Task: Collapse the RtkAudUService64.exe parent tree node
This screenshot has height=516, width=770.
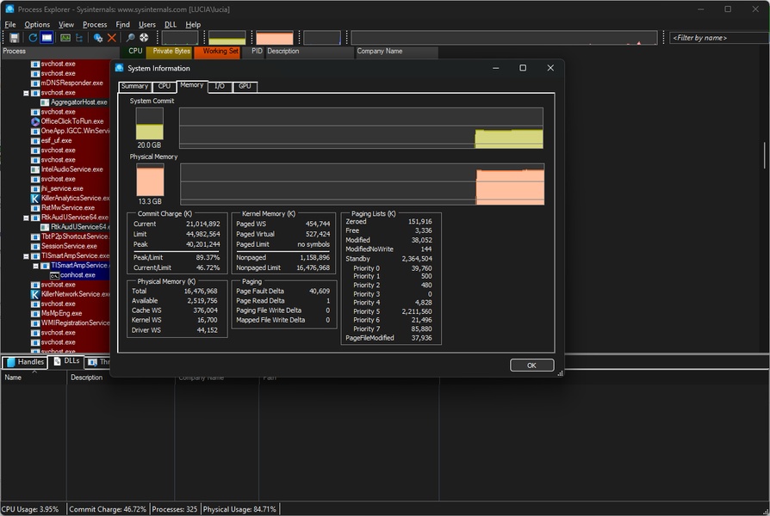Action: click(x=26, y=218)
